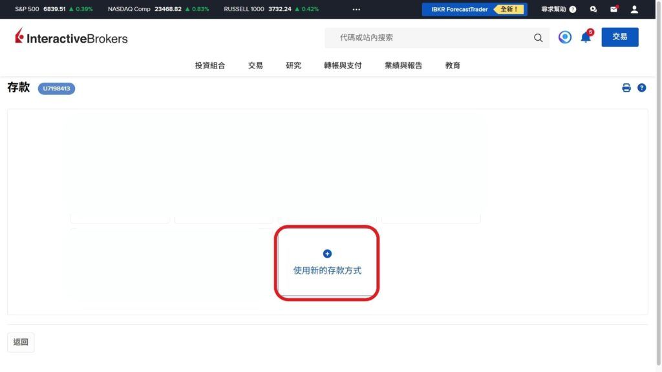Click the blue 交易 trade button
Viewport: 662px width, 372px height.
[619, 37]
